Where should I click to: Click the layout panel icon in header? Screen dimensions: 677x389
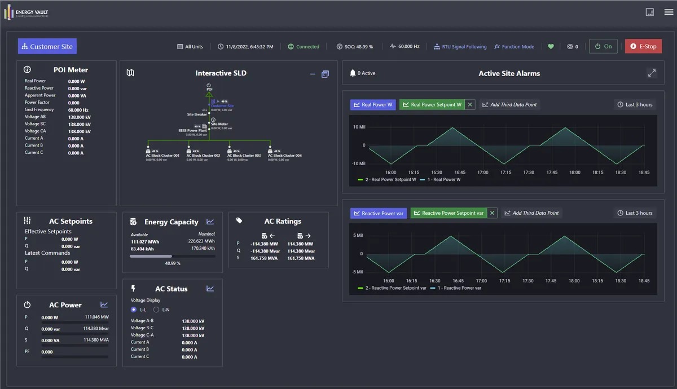click(x=650, y=12)
